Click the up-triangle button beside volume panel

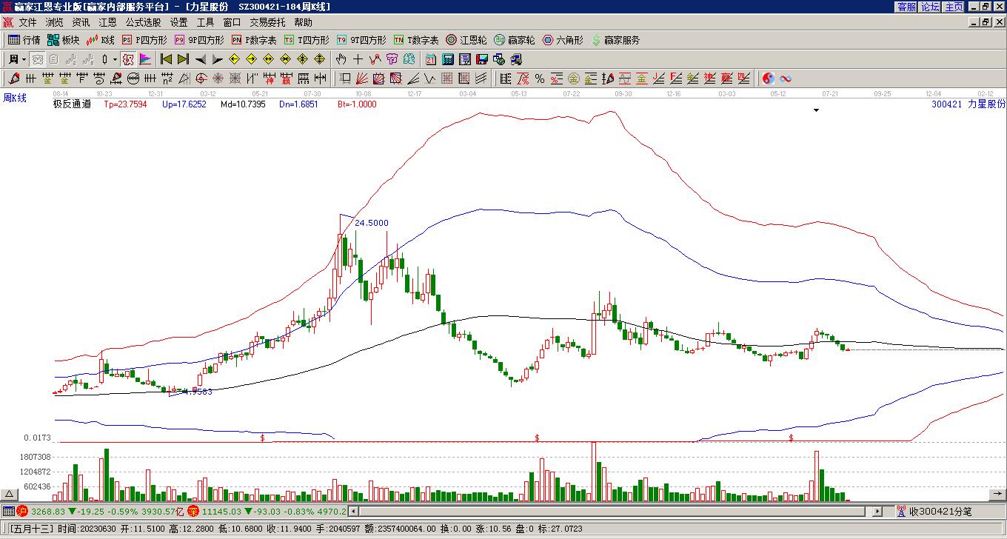10,494
